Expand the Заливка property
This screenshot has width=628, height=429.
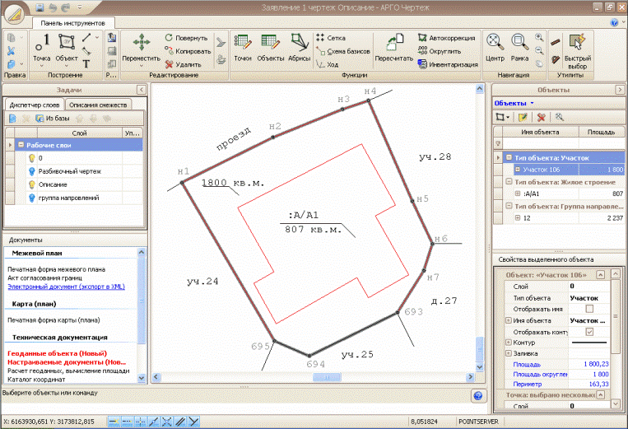pos(509,353)
